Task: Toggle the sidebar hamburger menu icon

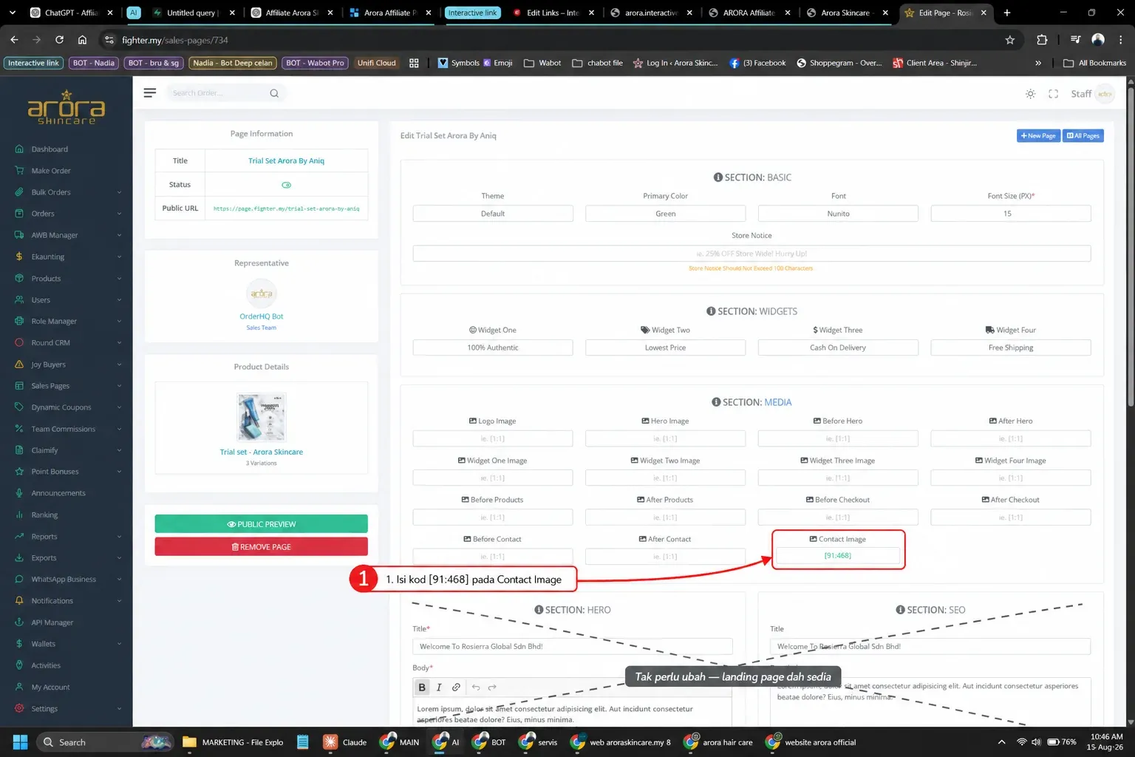Action: pyautogui.click(x=150, y=93)
